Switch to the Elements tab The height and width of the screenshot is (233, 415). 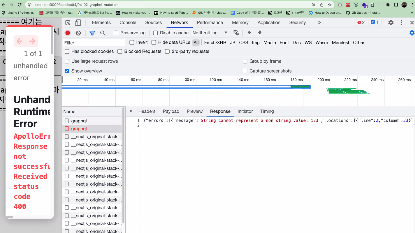click(101, 23)
